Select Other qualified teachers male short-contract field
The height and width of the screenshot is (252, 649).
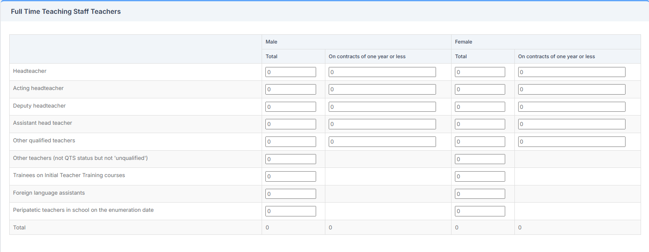(382, 141)
